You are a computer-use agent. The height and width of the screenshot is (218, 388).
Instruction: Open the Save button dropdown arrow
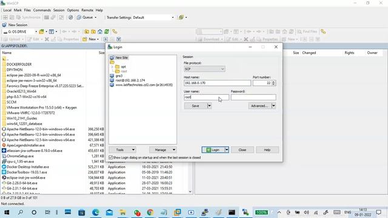pyautogui.click(x=209, y=106)
